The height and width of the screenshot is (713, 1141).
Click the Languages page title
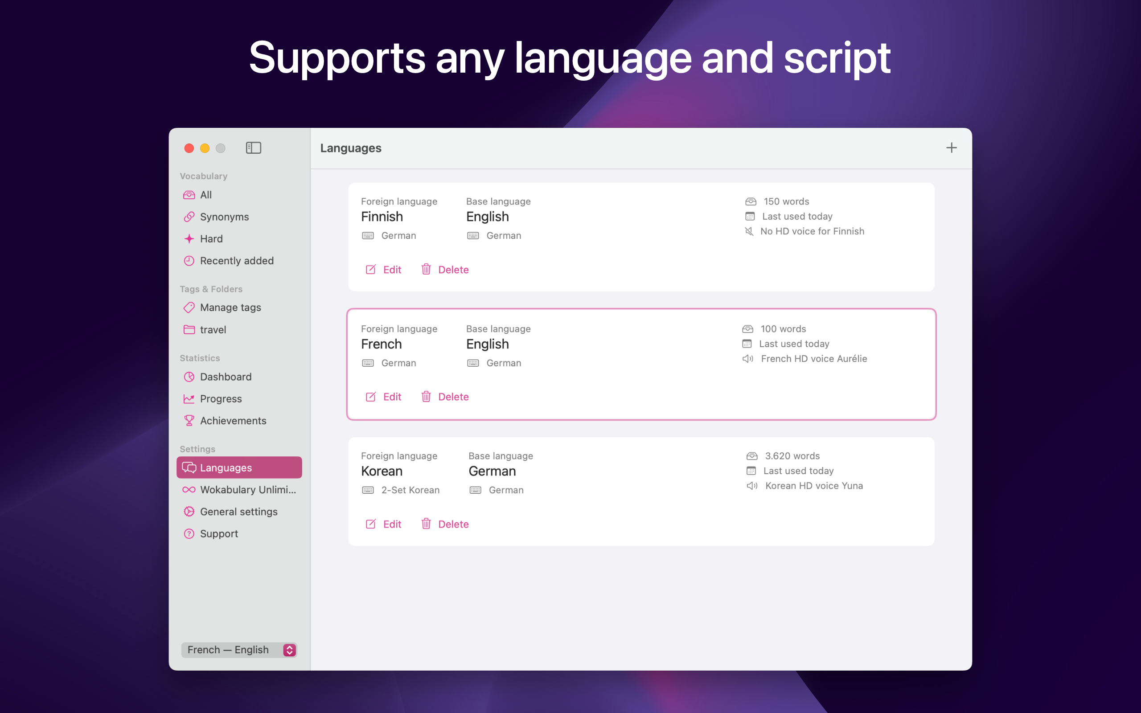point(351,148)
